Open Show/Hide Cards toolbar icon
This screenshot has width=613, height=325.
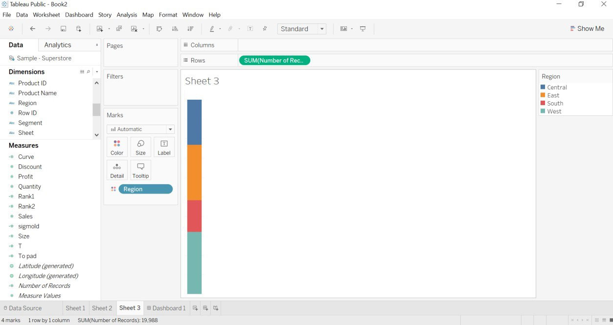coord(343,29)
